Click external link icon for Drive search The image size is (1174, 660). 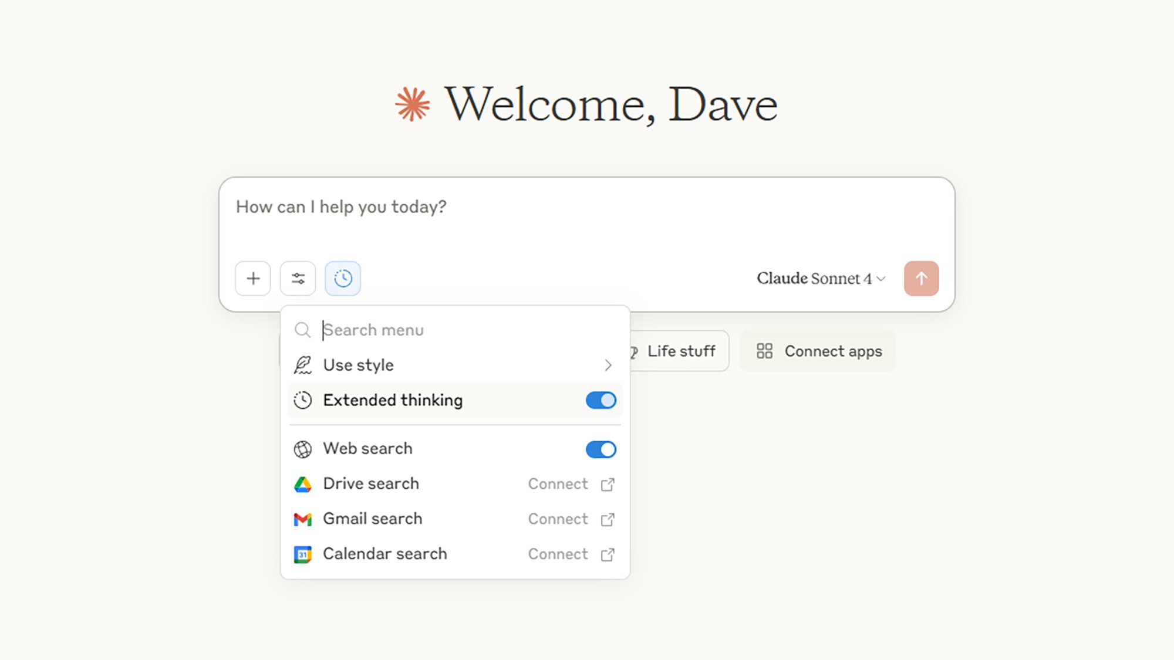tap(608, 484)
